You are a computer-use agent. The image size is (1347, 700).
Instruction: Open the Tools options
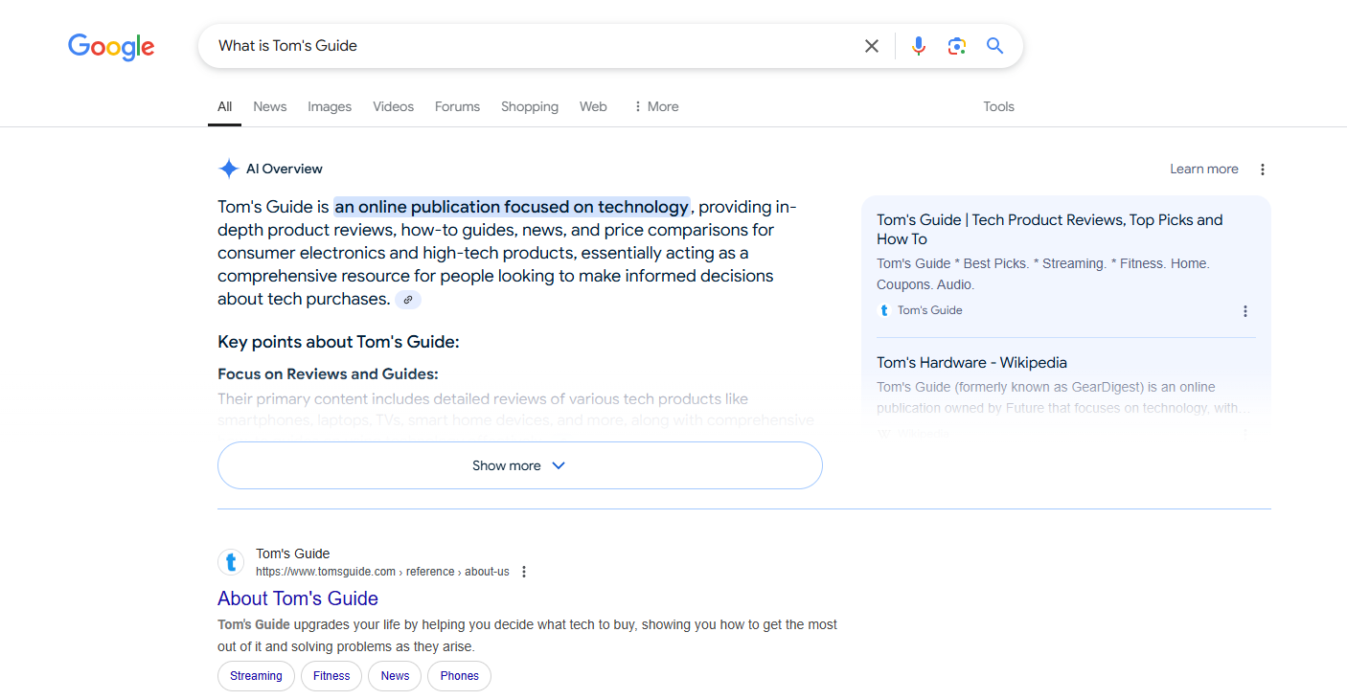click(x=998, y=106)
